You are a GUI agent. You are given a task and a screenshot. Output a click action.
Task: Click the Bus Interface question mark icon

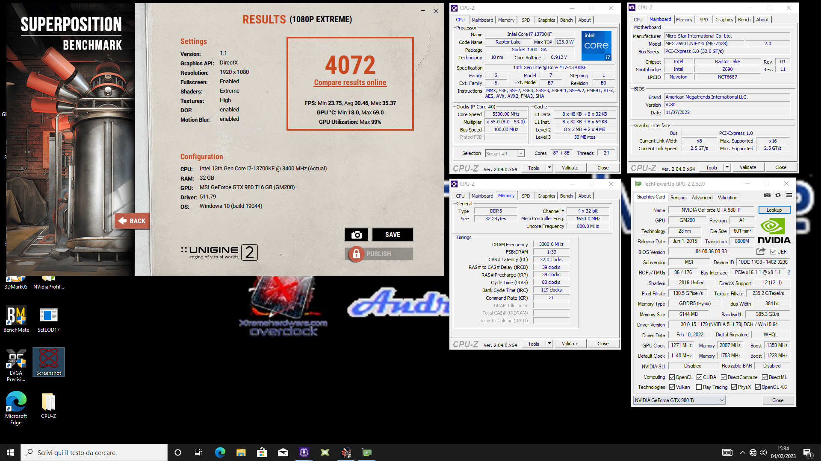pyautogui.click(x=789, y=272)
